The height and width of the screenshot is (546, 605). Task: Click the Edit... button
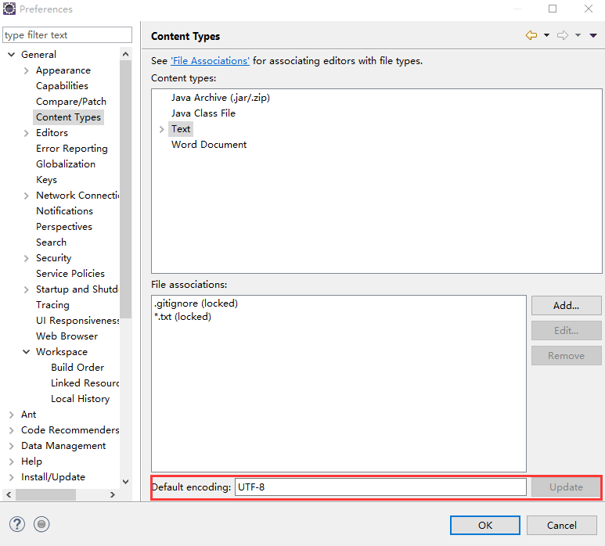pyautogui.click(x=566, y=330)
